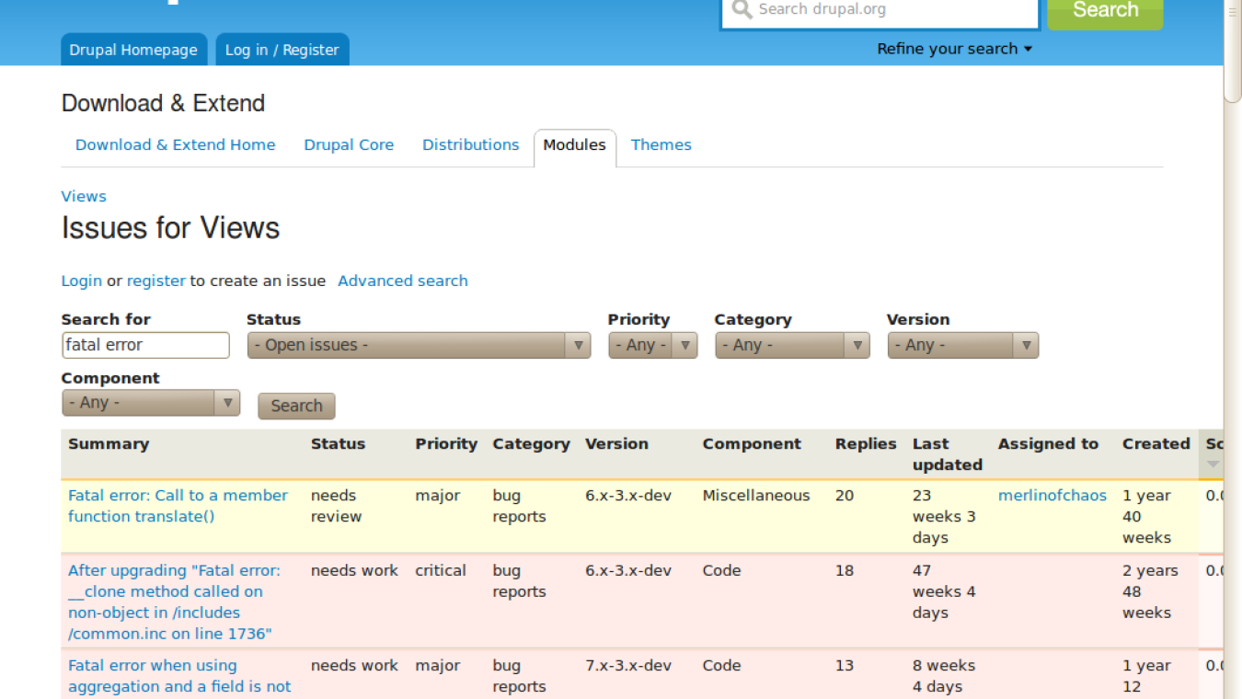This screenshot has height=699, width=1242.
Task: Follow the Views breadcrumb link
Action: [x=84, y=196]
